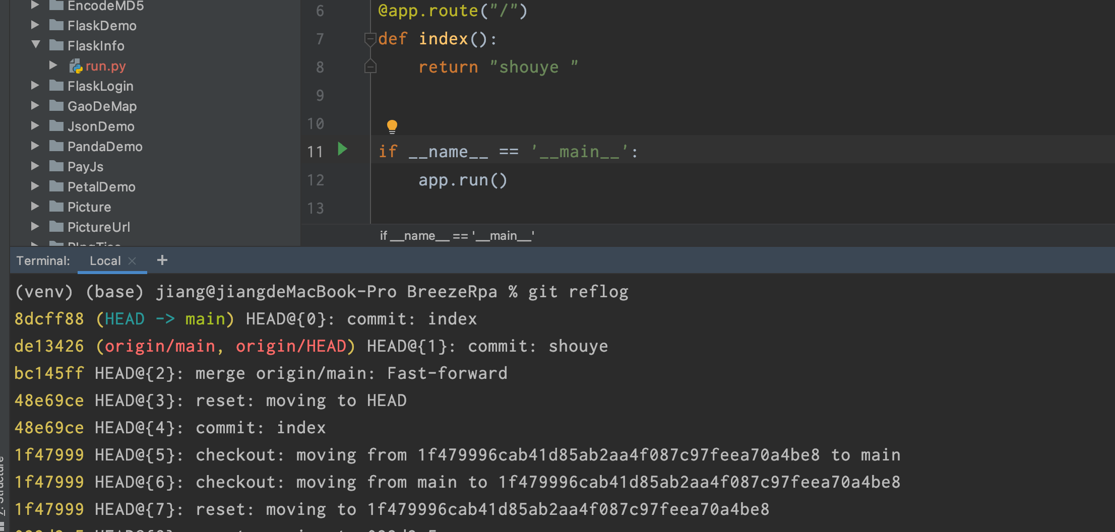Image resolution: width=1115 pixels, height=532 pixels.
Task: Close the Local terminal session
Action: 132,260
